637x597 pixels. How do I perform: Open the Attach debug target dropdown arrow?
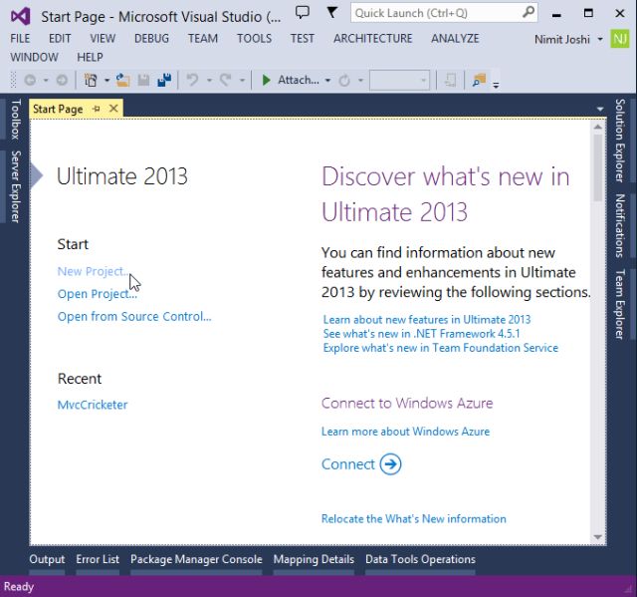[x=327, y=80]
